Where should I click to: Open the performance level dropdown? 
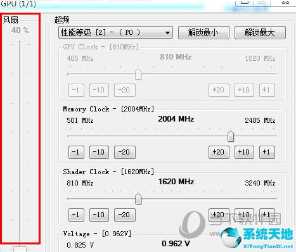[115, 32]
